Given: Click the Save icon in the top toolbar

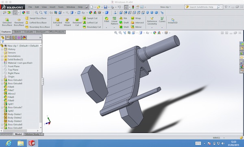Looking at the screenshot, I should tap(105, 7).
